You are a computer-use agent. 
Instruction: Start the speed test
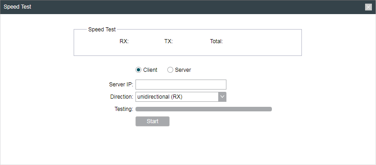(152, 121)
